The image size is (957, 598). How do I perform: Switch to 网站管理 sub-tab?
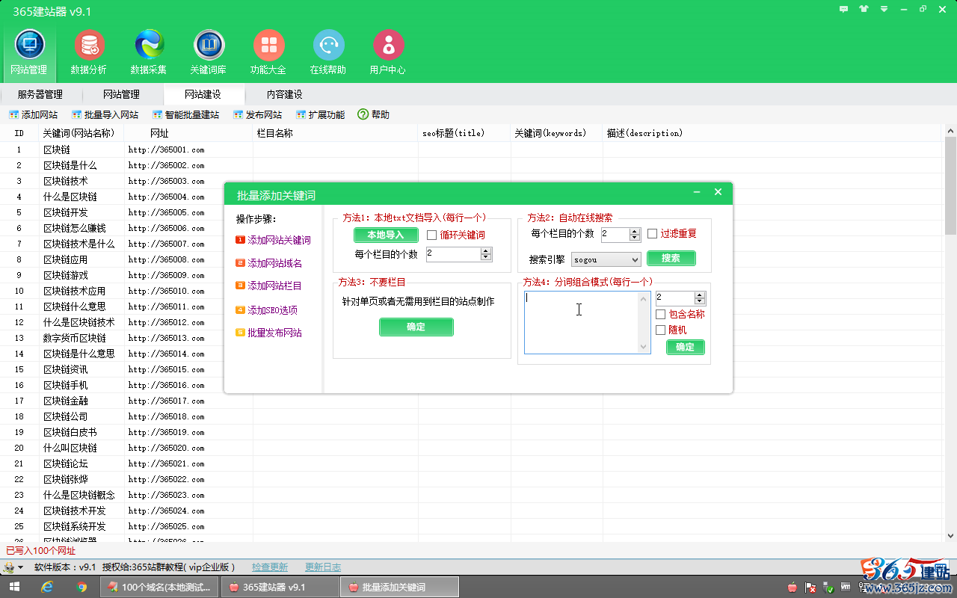point(121,94)
